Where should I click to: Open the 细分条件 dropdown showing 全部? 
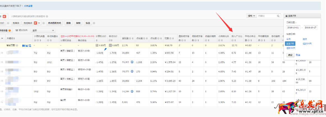click(x=43, y=30)
